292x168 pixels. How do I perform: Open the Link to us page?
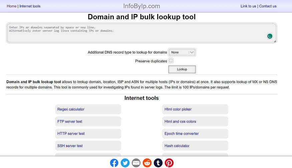(x=248, y=6)
